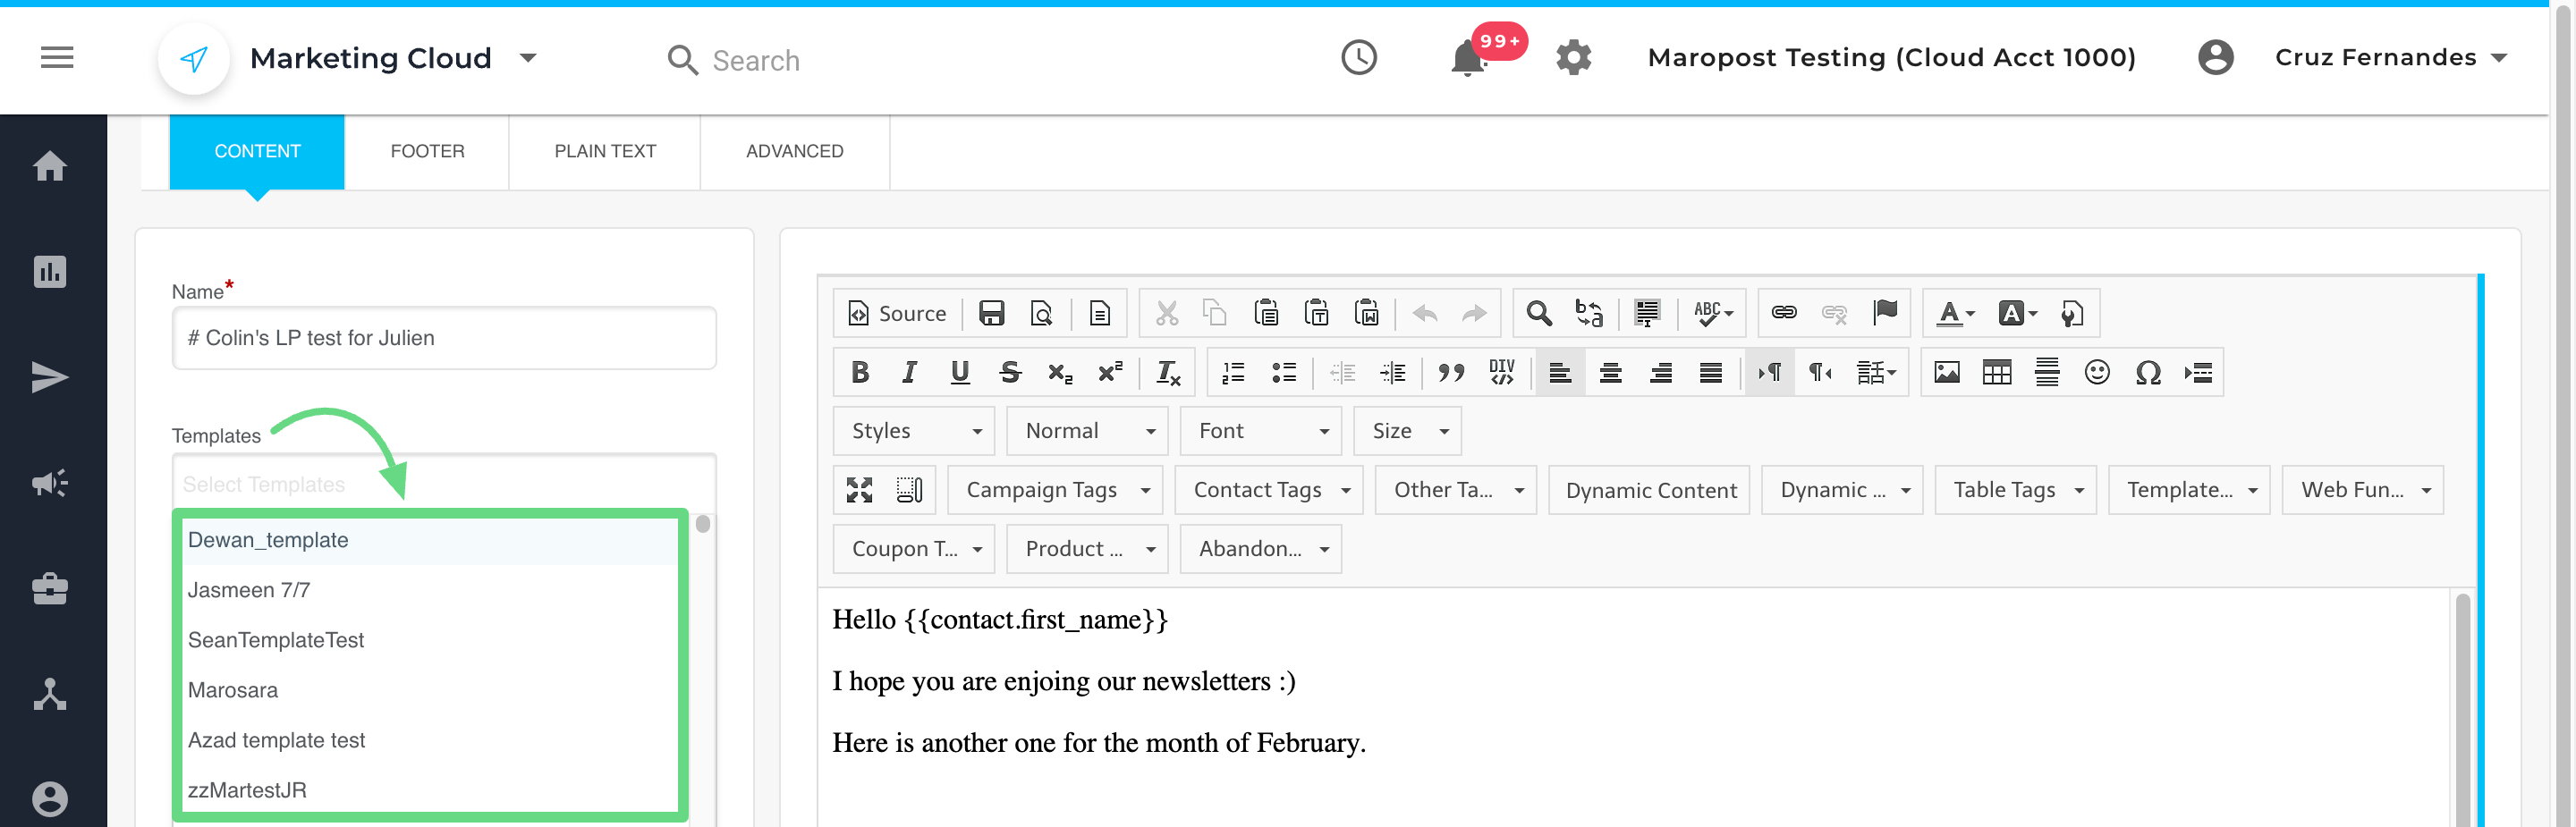This screenshot has height=827, width=2576.
Task: Expand the Table Tags dropdown
Action: 2016,490
